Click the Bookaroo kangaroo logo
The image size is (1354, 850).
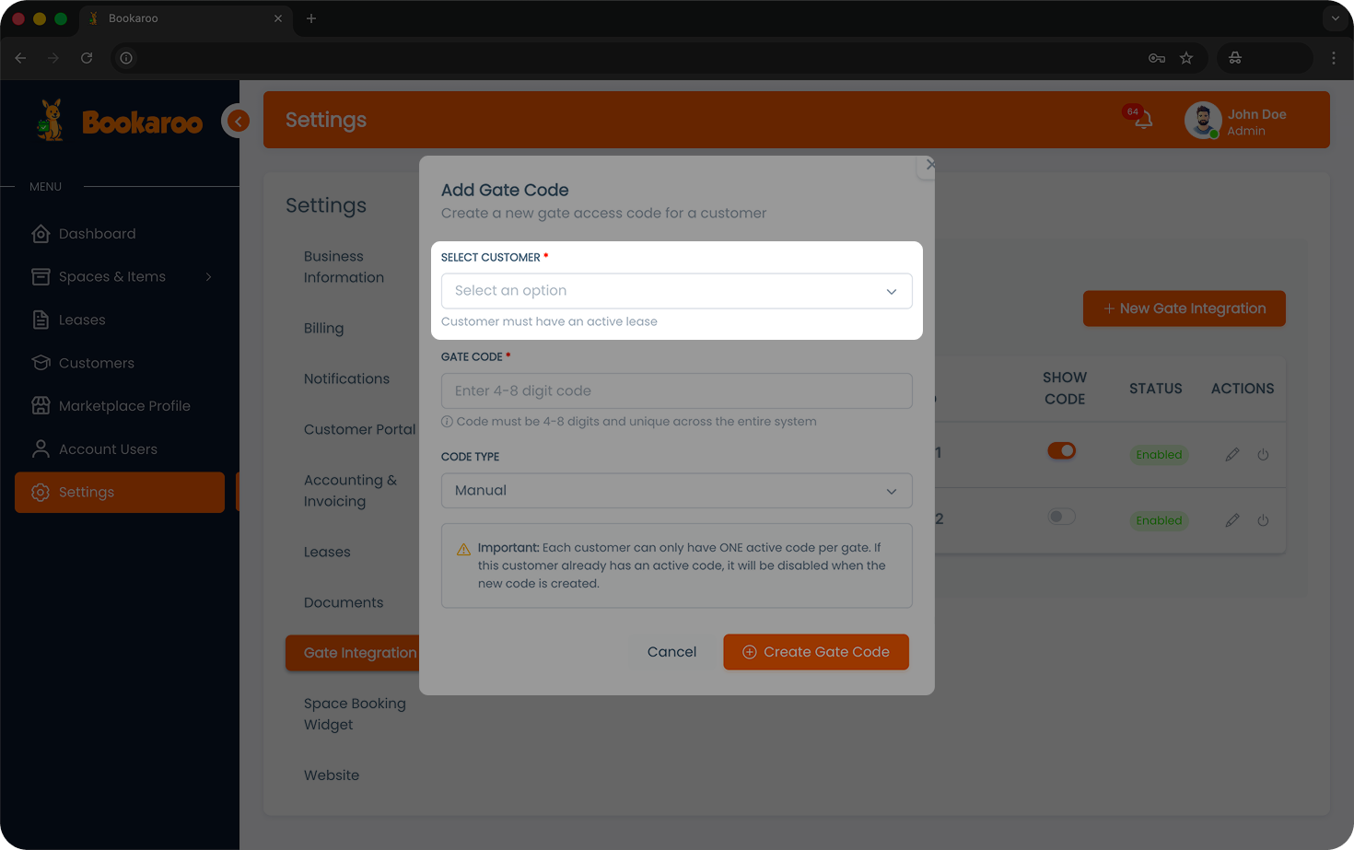click(x=52, y=121)
